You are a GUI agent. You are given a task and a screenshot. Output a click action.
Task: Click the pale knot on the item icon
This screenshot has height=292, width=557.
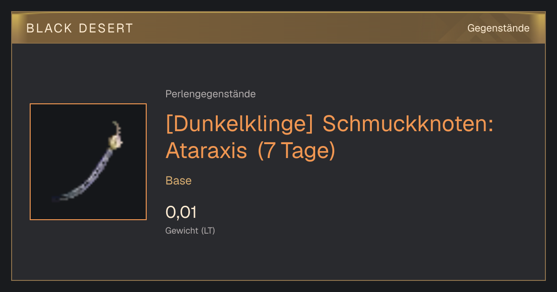pos(116,143)
